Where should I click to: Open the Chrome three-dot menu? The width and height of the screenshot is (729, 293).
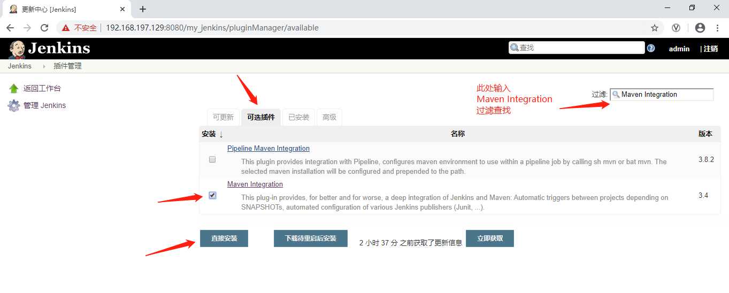pos(717,28)
